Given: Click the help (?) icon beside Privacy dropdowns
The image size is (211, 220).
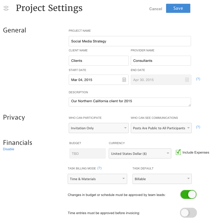Looking at the screenshot, I should point(198,127).
